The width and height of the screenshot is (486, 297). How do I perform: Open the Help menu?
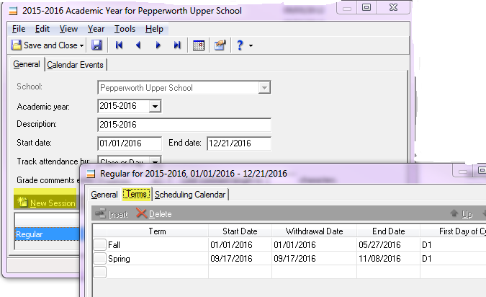pyautogui.click(x=154, y=29)
